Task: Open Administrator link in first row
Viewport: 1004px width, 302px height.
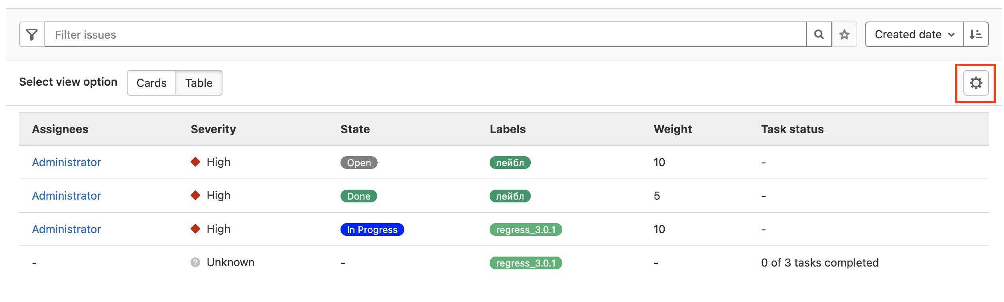Action: click(67, 162)
